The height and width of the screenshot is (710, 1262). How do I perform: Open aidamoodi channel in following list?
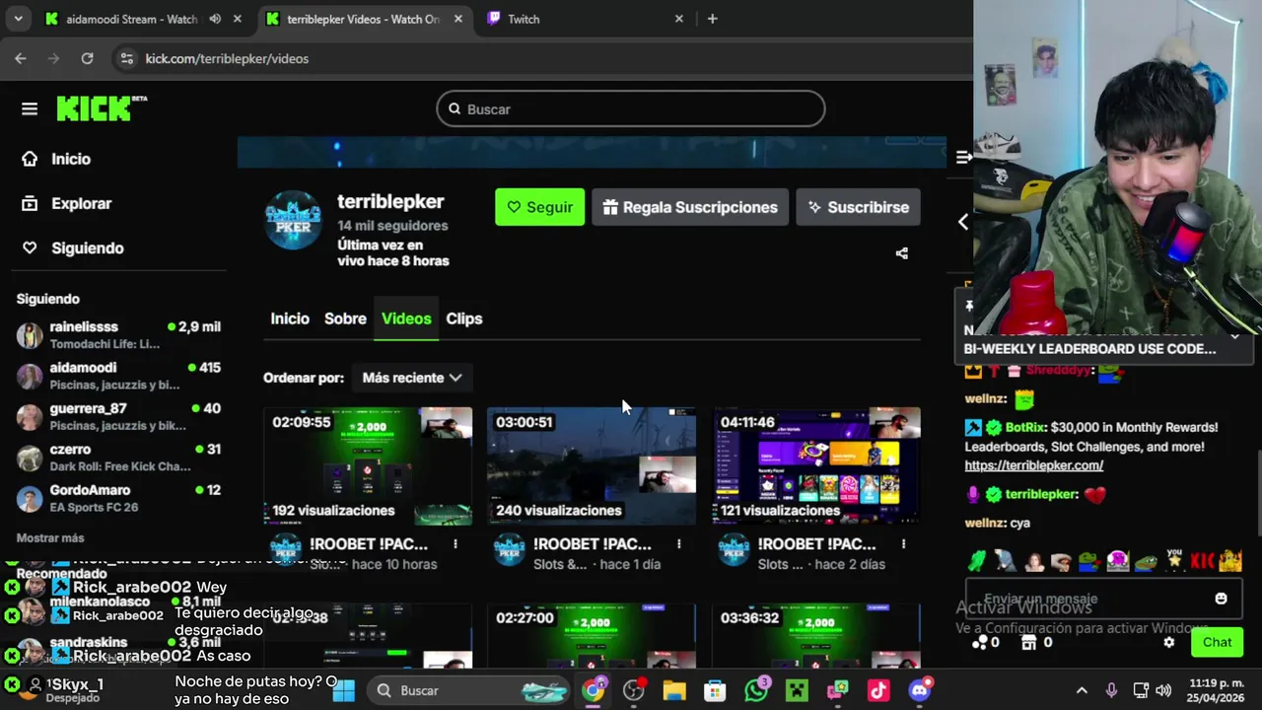click(x=118, y=376)
